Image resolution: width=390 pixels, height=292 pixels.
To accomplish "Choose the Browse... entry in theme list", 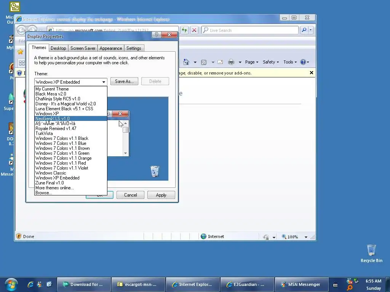I will [x=71, y=193].
